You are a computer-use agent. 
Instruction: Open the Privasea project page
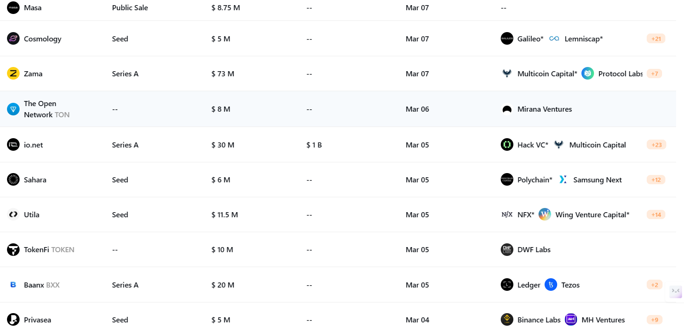[37, 320]
